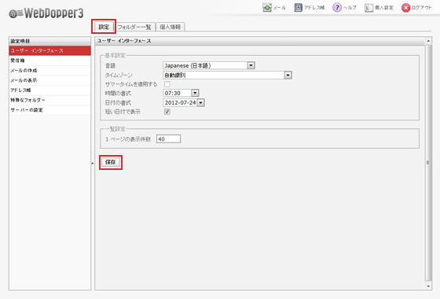Enable the サマータイムを適用する checkbox
This screenshot has width=440, height=299.
(167, 84)
